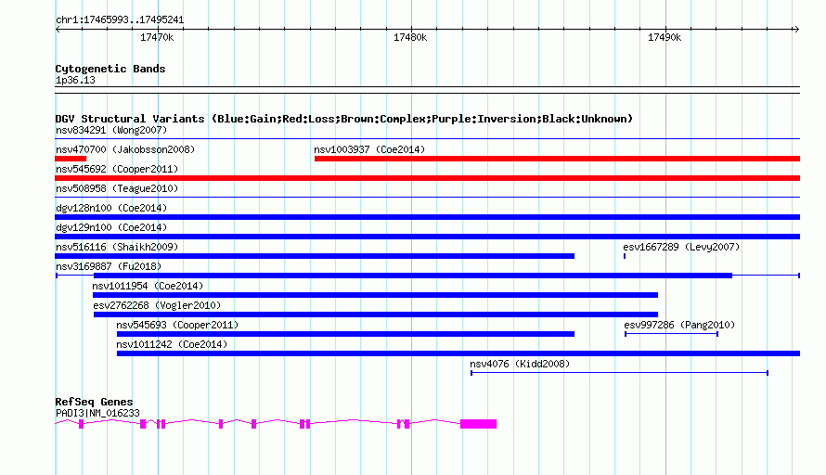This screenshot has height=475, width=826.
Task: Click the RefSeq Genes track title
Action: (94, 402)
